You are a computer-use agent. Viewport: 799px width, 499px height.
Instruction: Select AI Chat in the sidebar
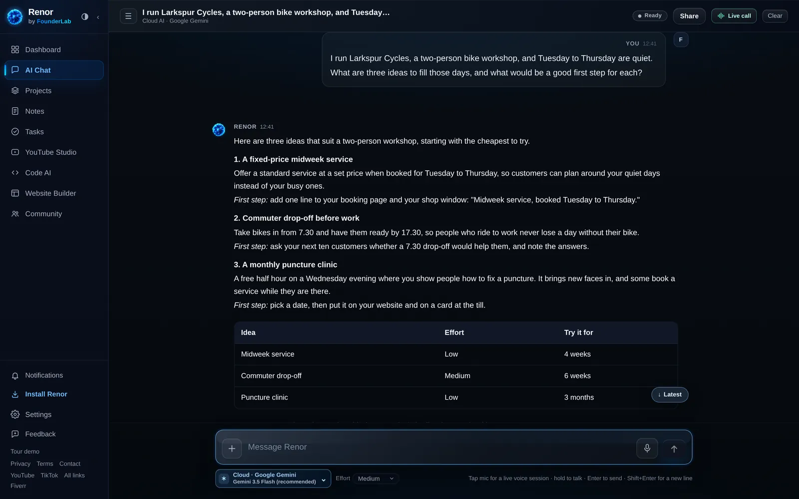point(54,70)
